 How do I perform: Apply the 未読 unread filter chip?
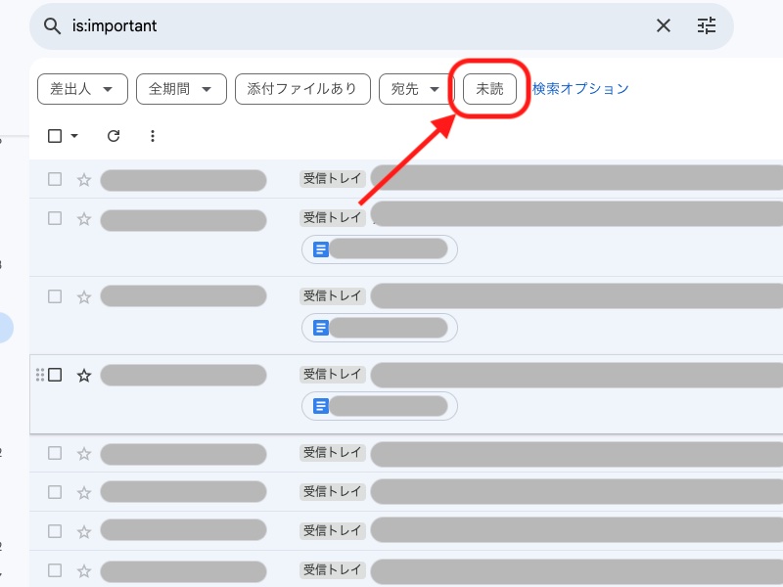coord(488,88)
